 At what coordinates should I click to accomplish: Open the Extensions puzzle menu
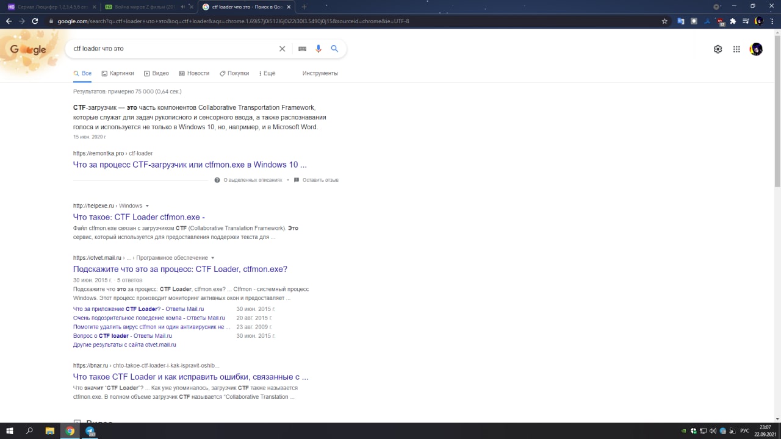pos(733,21)
